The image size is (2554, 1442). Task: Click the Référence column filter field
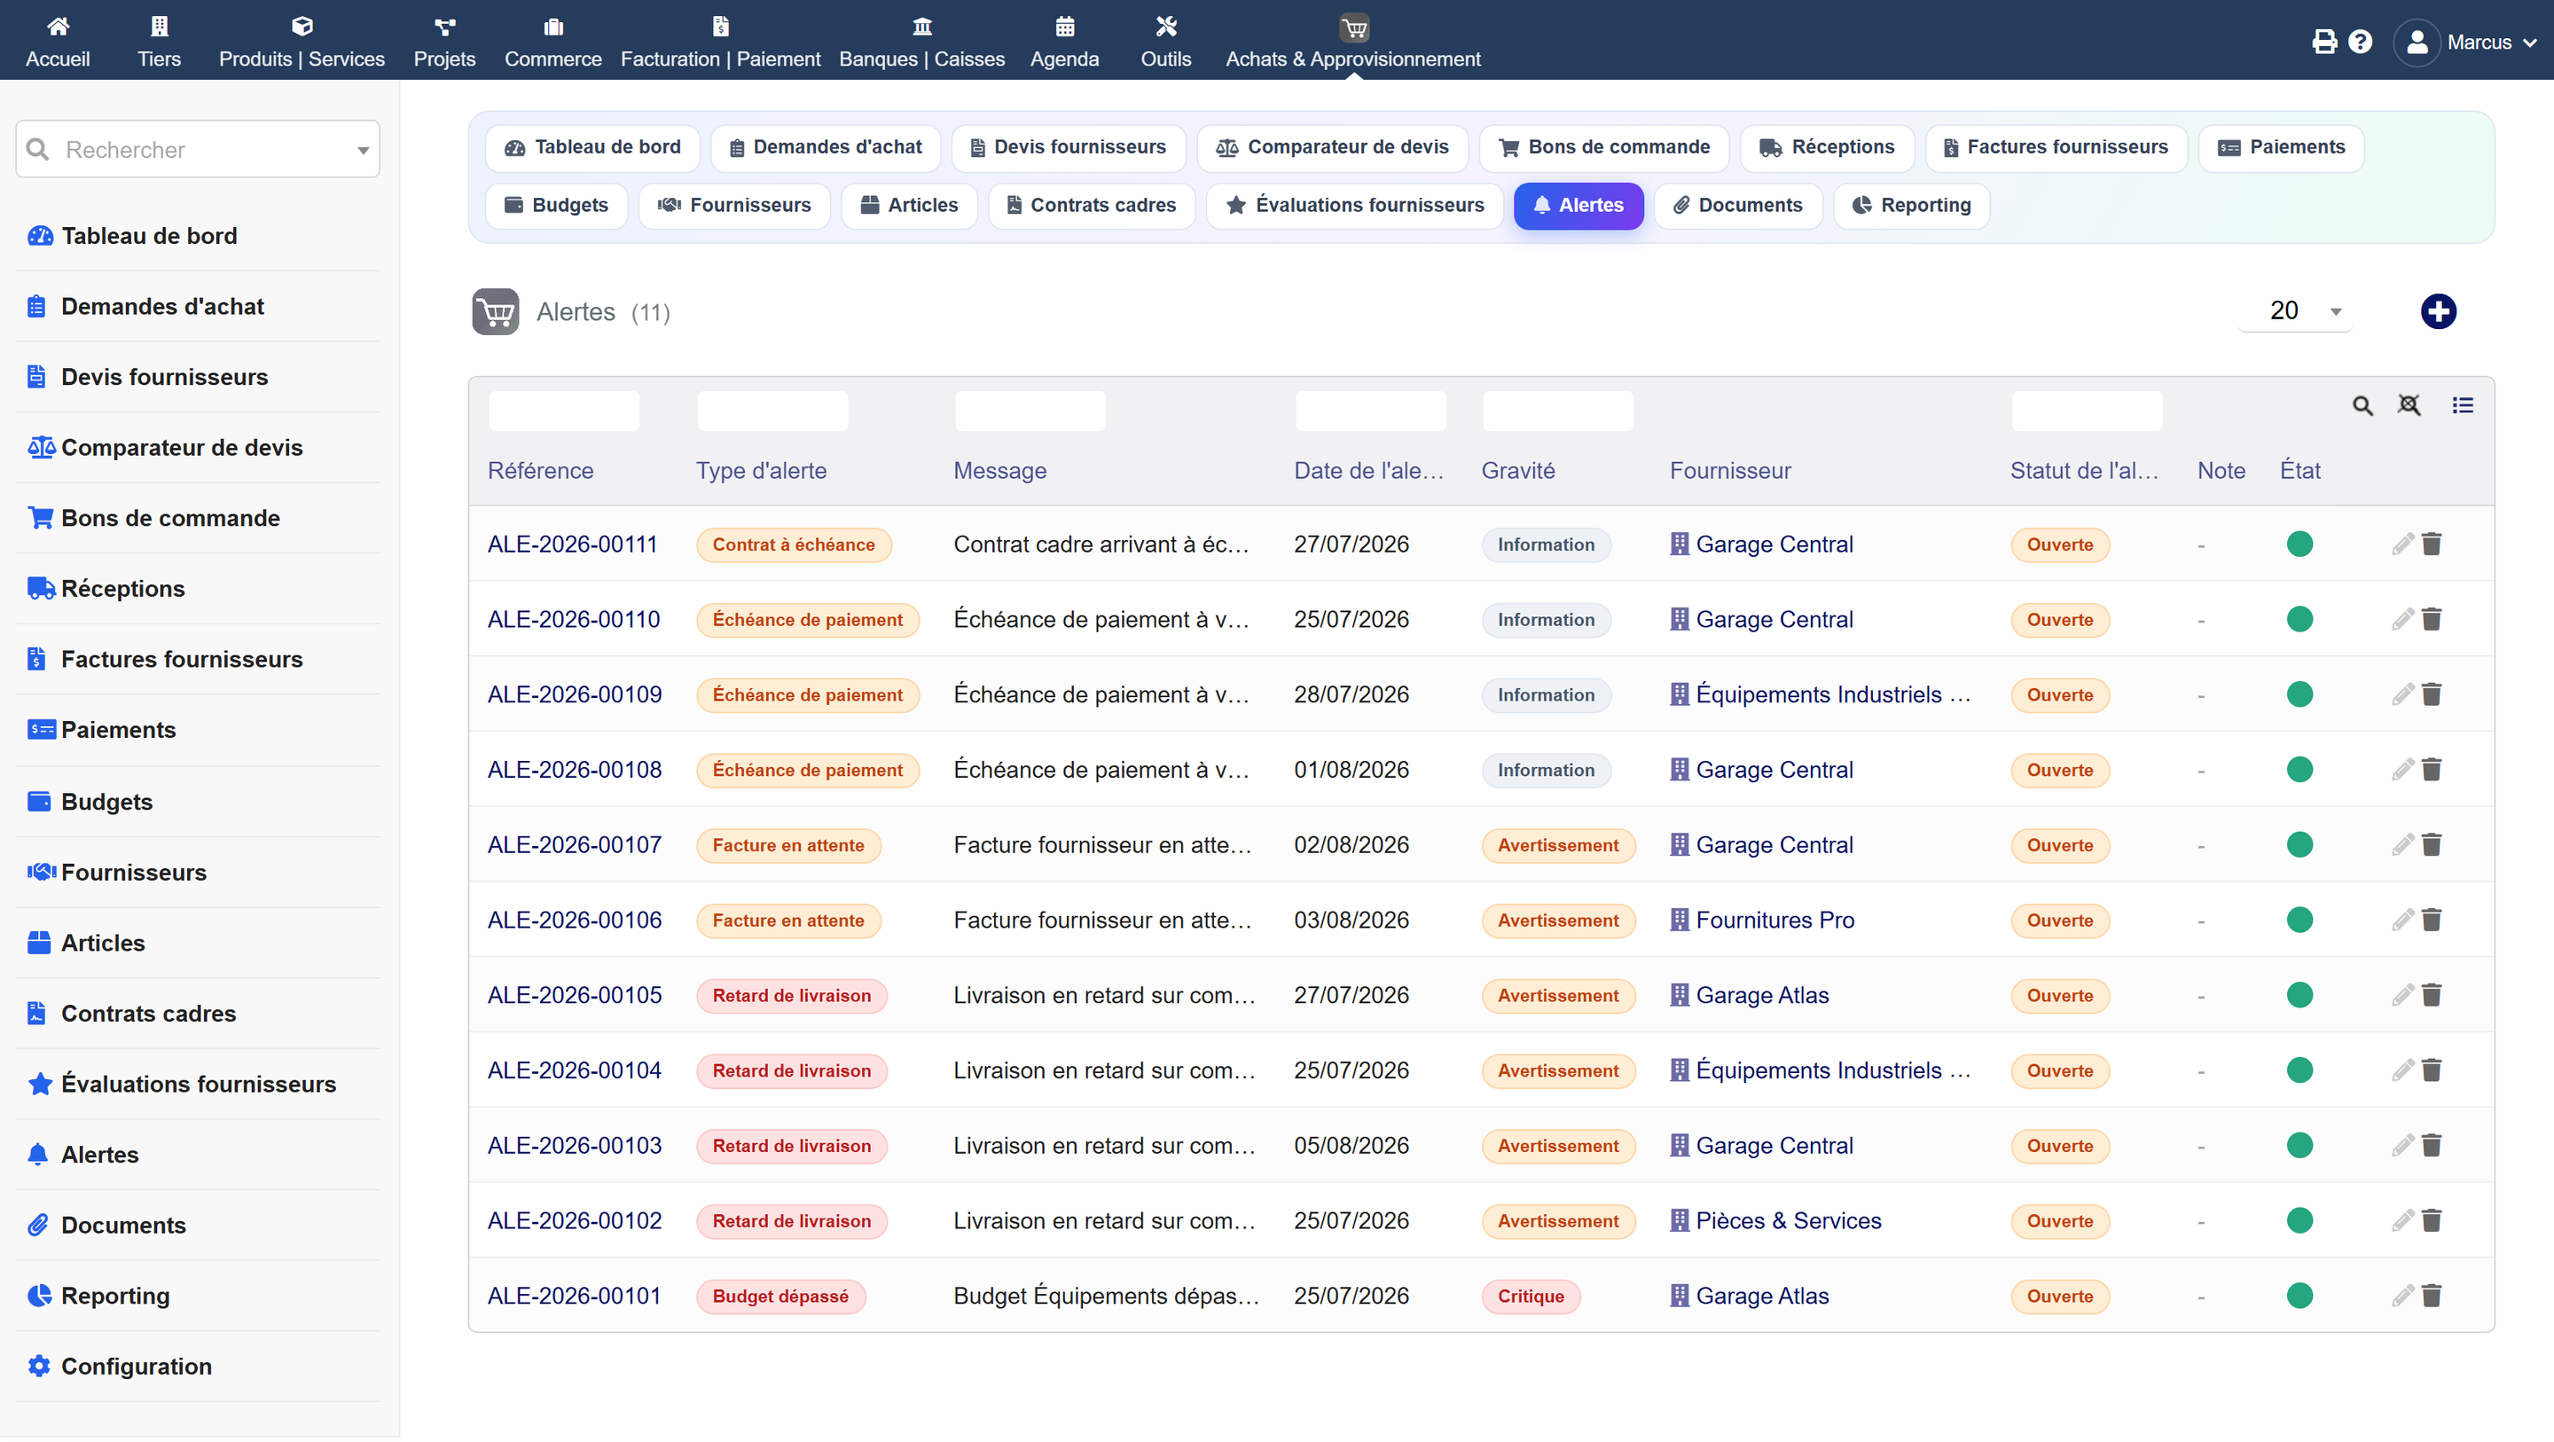pos(564,411)
